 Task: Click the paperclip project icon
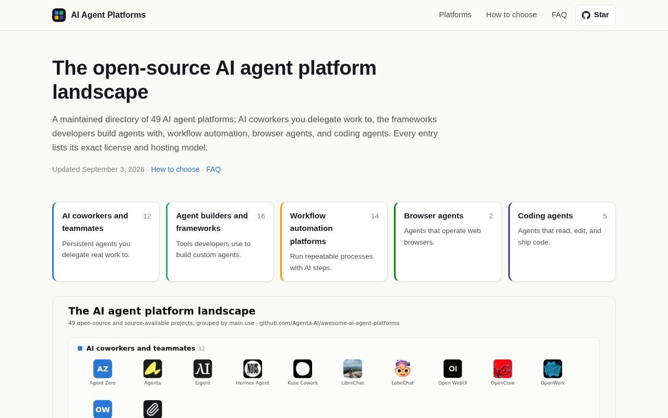pos(153,409)
